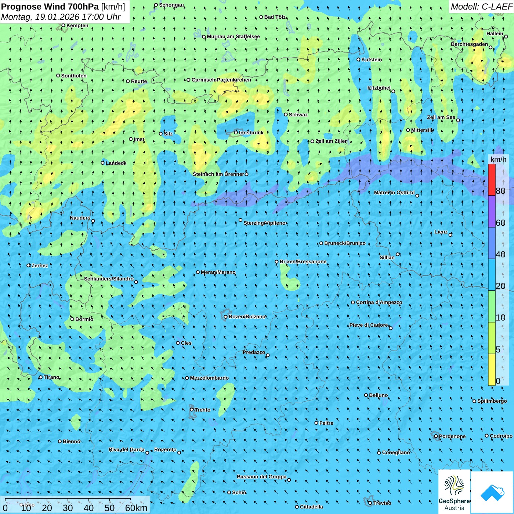Image resolution: width=514 pixels, height=514 pixels.
Task: Click the Imst city label
Action: pos(139,139)
